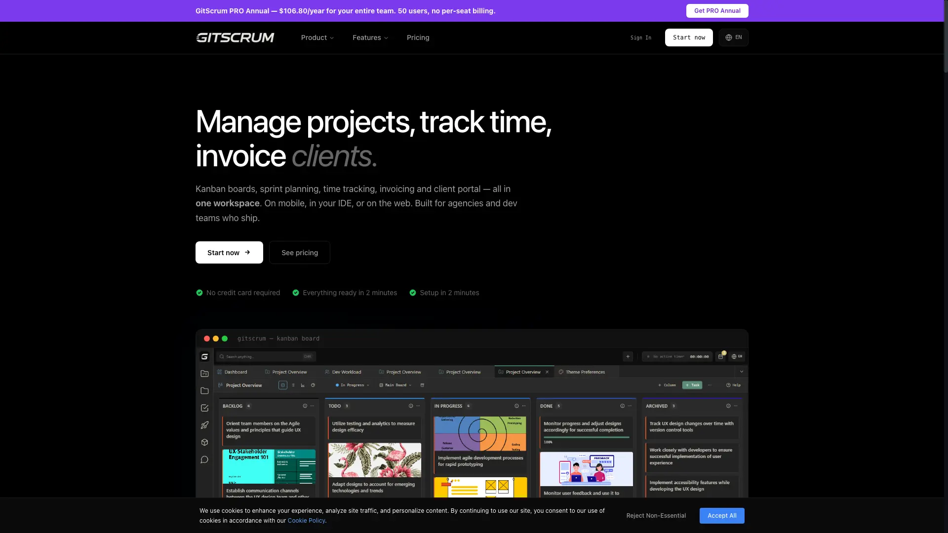The width and height of the screenshot is (948, 533).
Task: Open the cube icon in the kanban sidebar
Action: tap(204, 443)
